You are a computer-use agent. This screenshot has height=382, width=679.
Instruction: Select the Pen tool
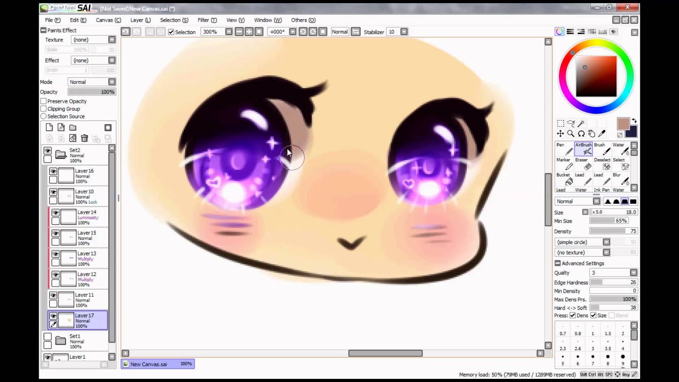(564, 149)
